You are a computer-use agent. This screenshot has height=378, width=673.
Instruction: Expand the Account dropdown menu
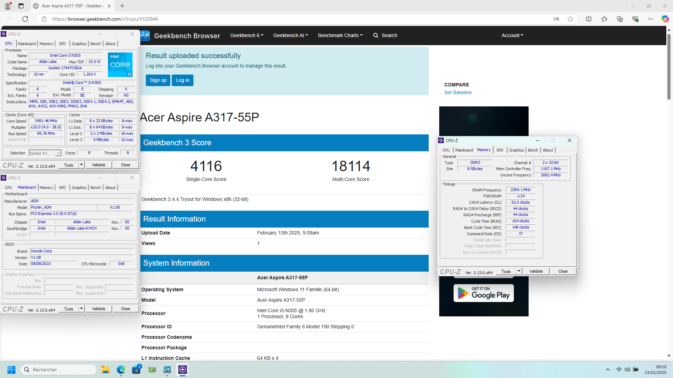pyautogui.click(x=512, y=35)
